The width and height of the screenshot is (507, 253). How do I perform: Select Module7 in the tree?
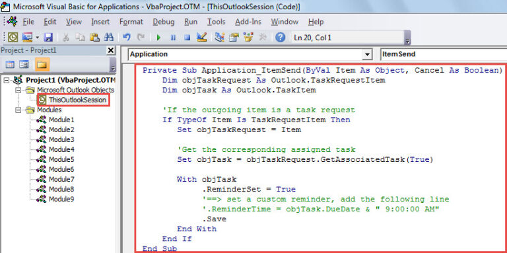click(61, 179)
